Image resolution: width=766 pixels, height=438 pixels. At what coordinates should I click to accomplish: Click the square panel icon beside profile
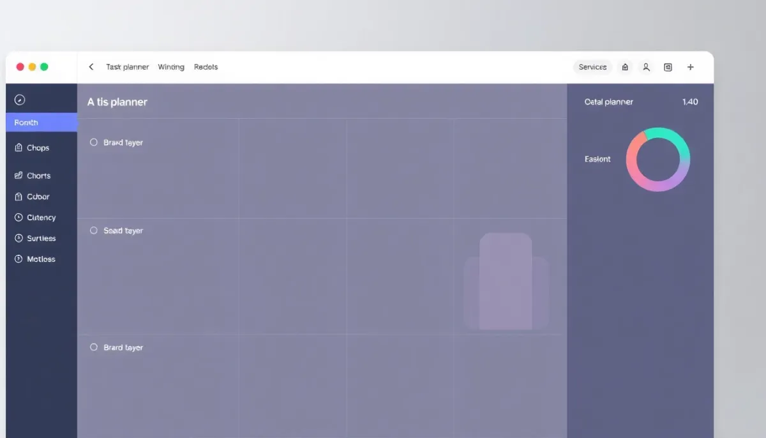coord(668,67)
